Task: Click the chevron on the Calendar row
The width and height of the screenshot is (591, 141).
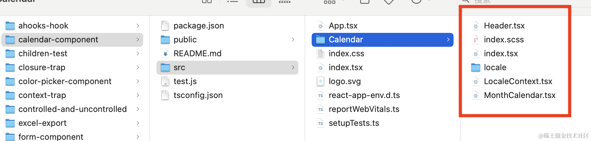Action: pos(448,40)
